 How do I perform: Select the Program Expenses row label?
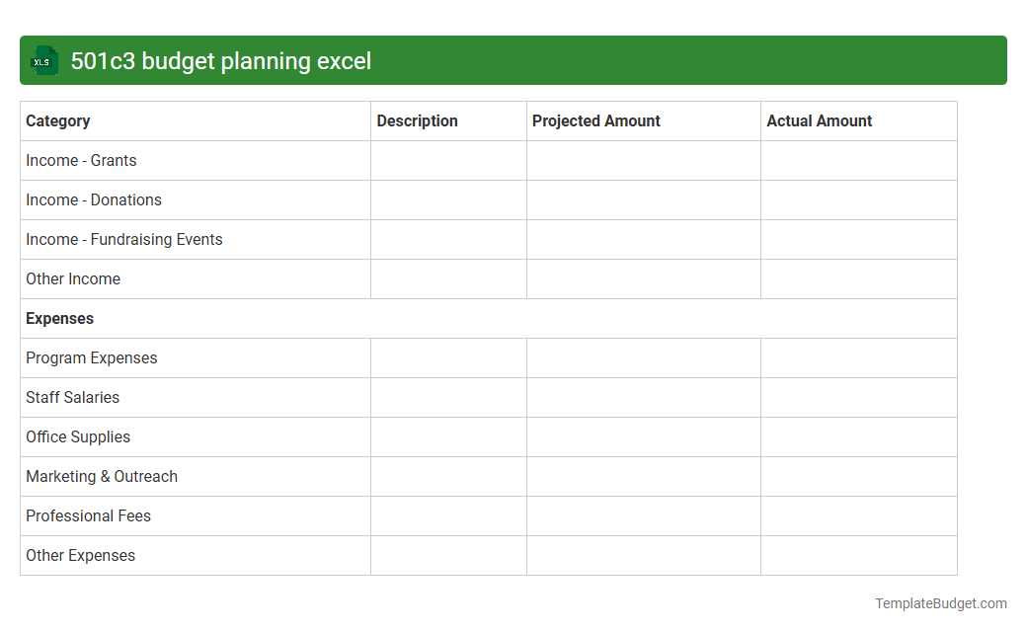[91, 357]
